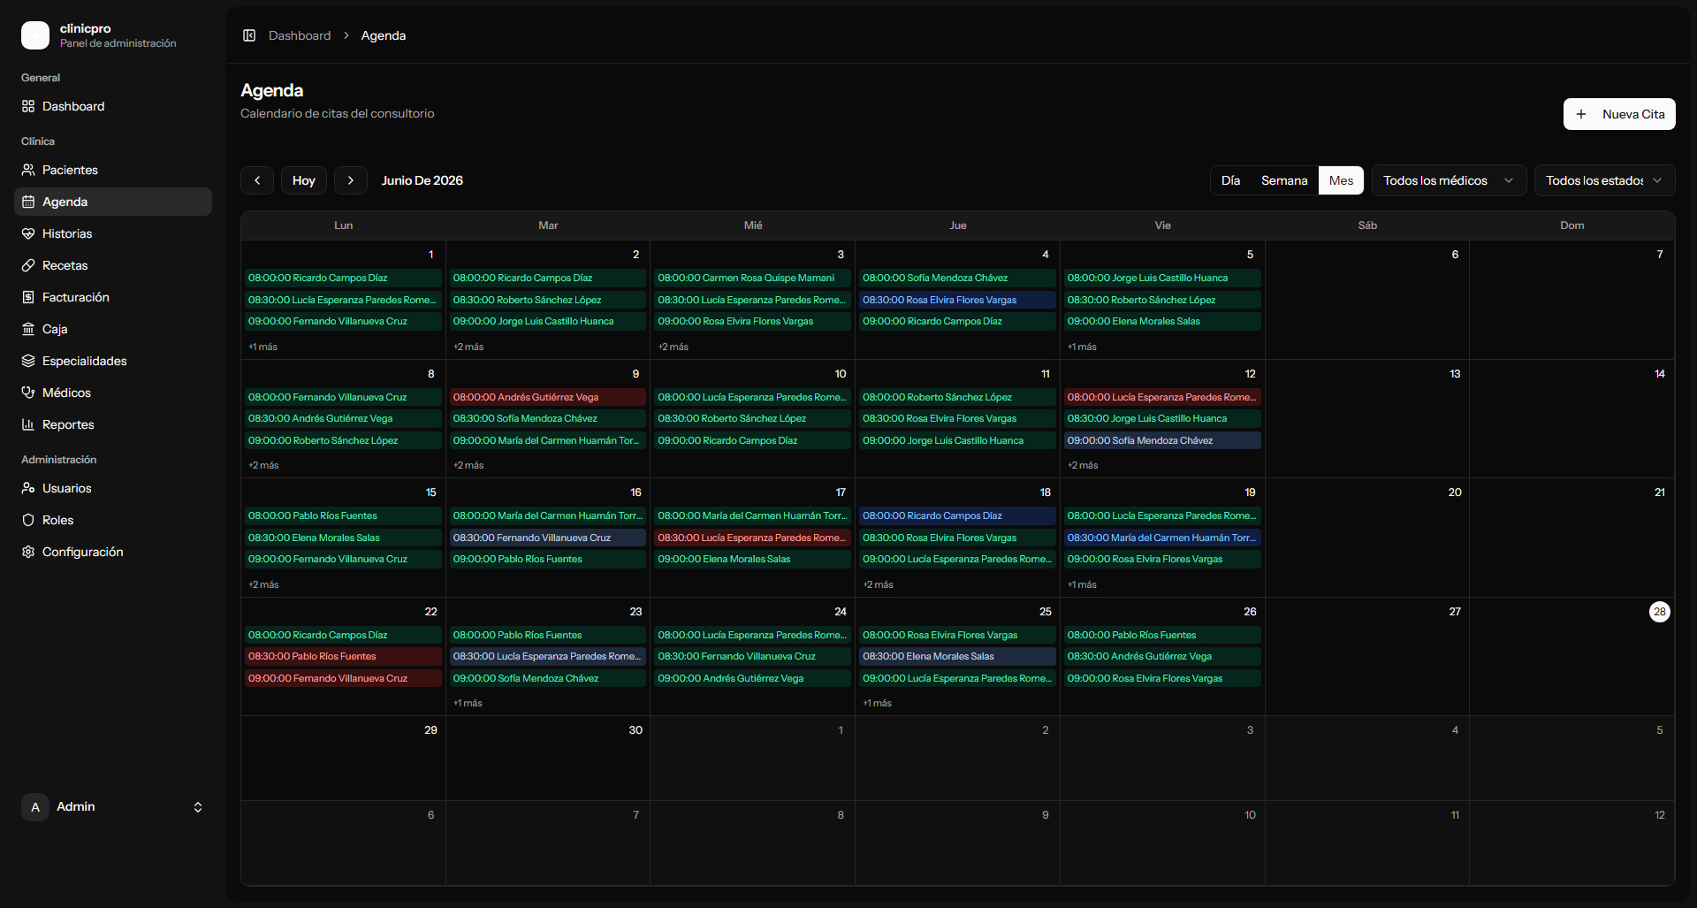This screenshot has height=908, width=1697.
Task: Select the Mes view toggle
Action: coord(1341,180)
